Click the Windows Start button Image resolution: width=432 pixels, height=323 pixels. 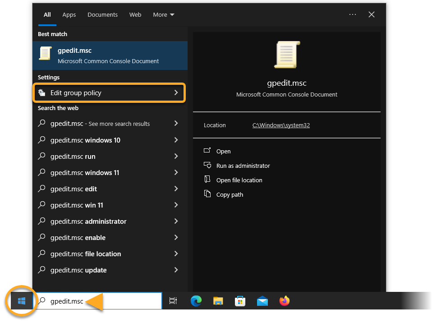tap(21, 301)
